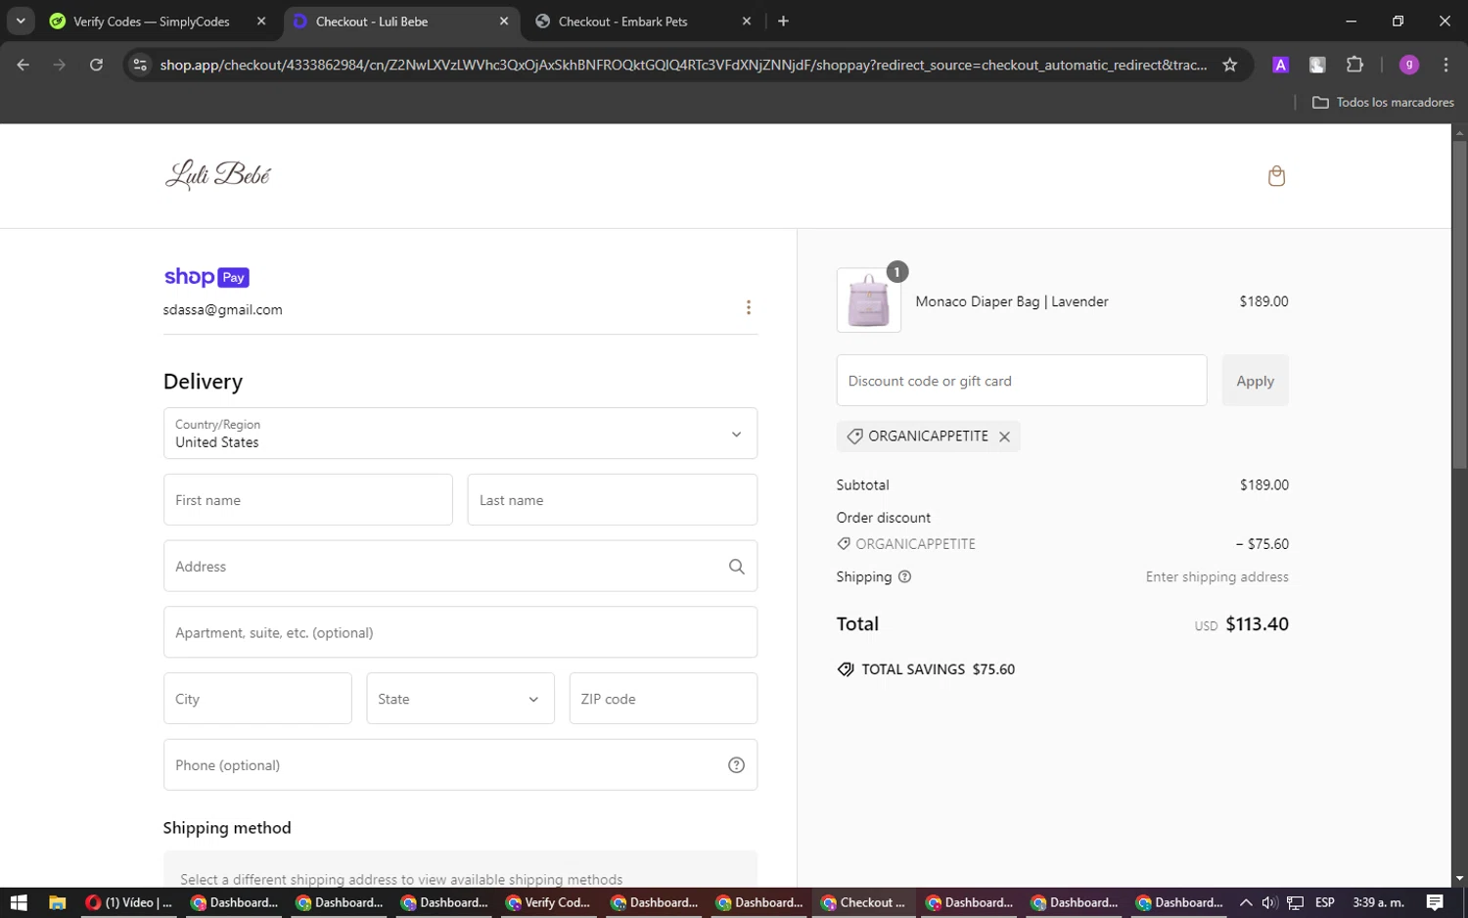
Task: Reload the page in the browser
Action: (96, 65)
